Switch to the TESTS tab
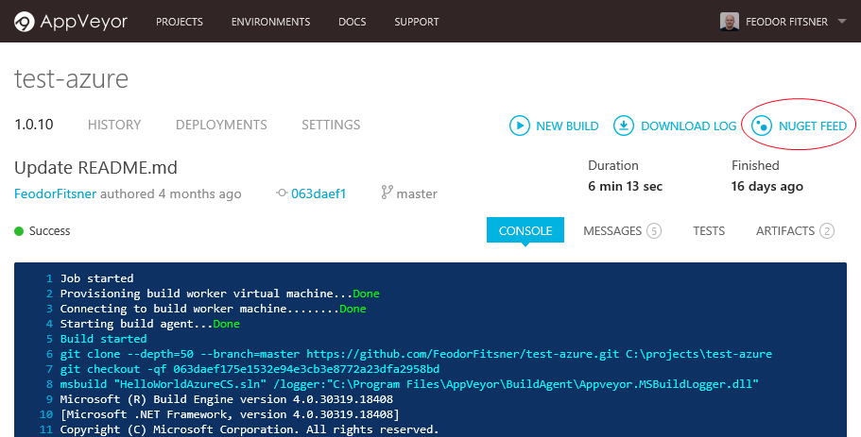Viewport: 861px width, 437px height. point(709,231)
